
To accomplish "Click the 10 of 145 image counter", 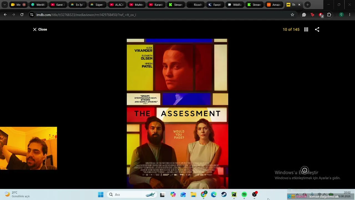I will pyautogui.click(x=291, y=29).
